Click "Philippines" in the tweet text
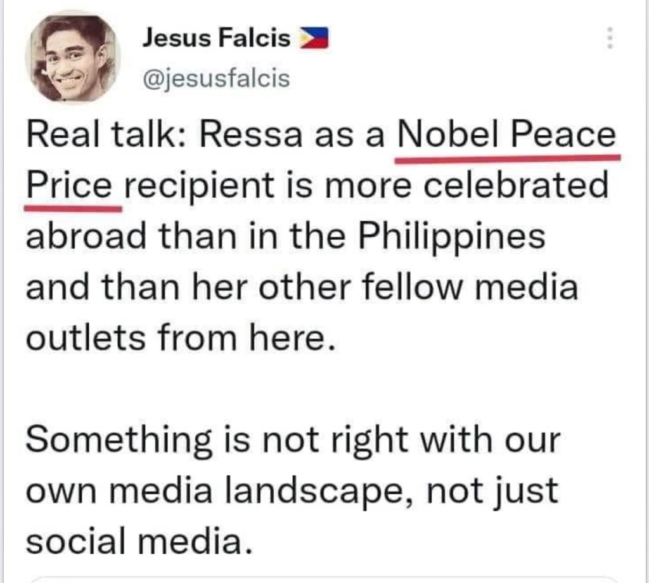This screenshot has height=583, width=649. coord(452,236)
